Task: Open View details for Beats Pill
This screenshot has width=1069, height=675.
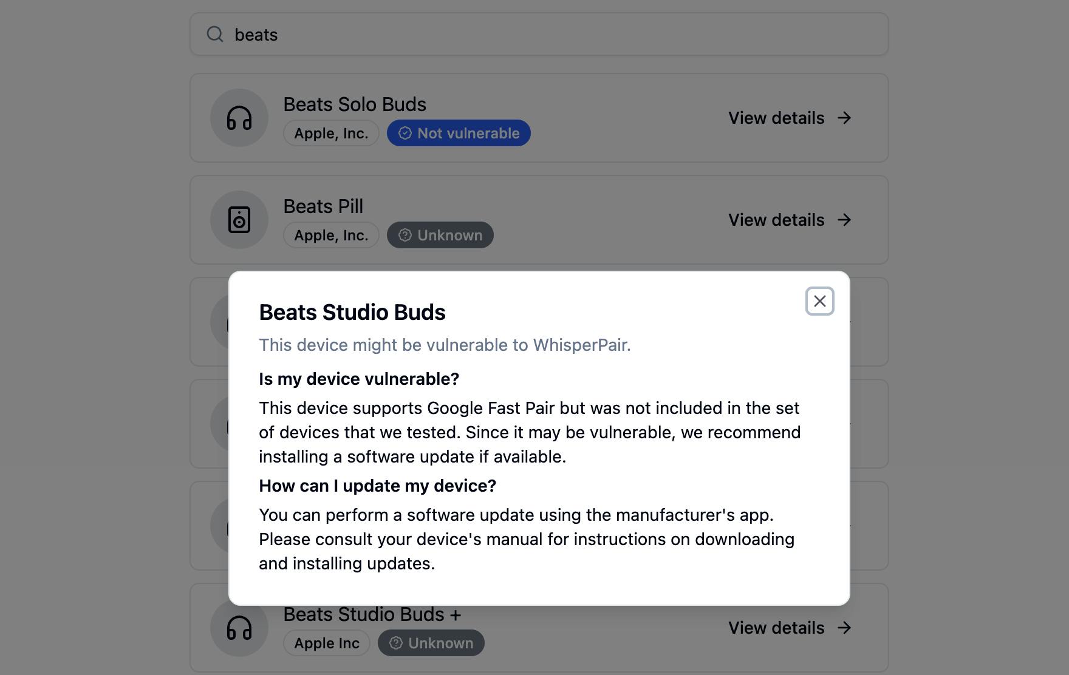Action: pos(776,220)
